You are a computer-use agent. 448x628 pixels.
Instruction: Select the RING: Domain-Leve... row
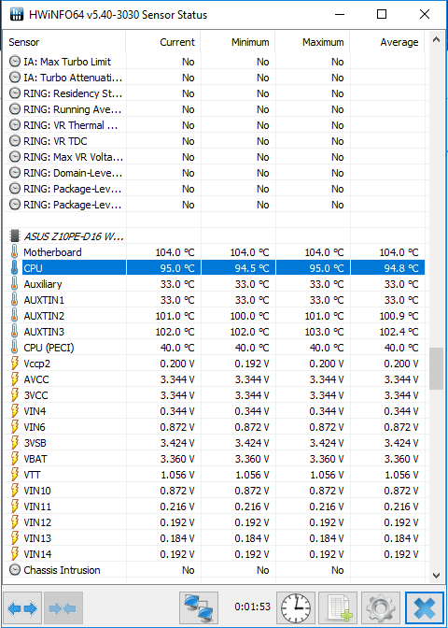214,173
